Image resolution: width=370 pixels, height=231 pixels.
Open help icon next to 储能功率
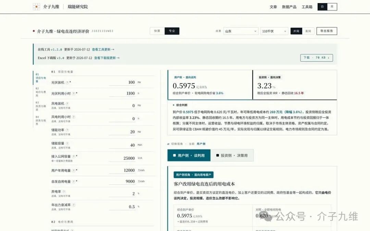coord(67,130)
